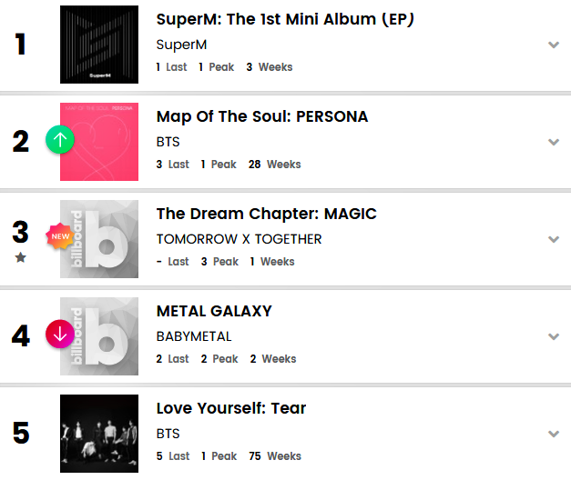Click the Billboard placeholder cover for The Dream Chapter
Viewport: 571px width, 480px height.
pos(105,239)
